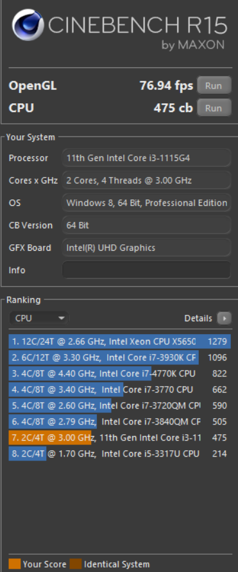Click the Cinebench sphere logo icon
The width and height of the screenshot is (238, 572).
tap(28, 25)
